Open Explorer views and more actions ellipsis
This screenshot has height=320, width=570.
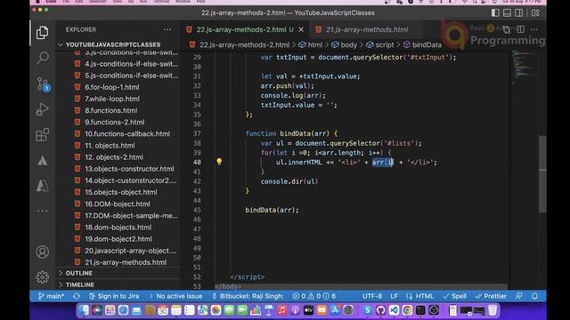[x=167, y=29]
